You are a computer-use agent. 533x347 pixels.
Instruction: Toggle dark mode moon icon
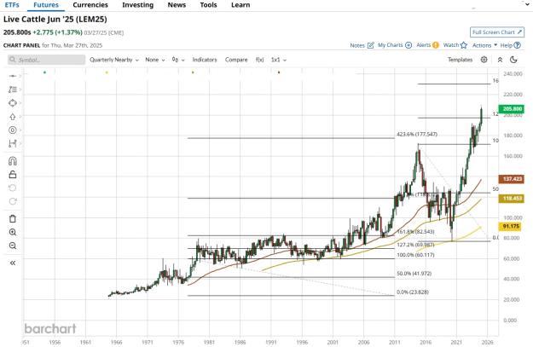click(513, 60)
